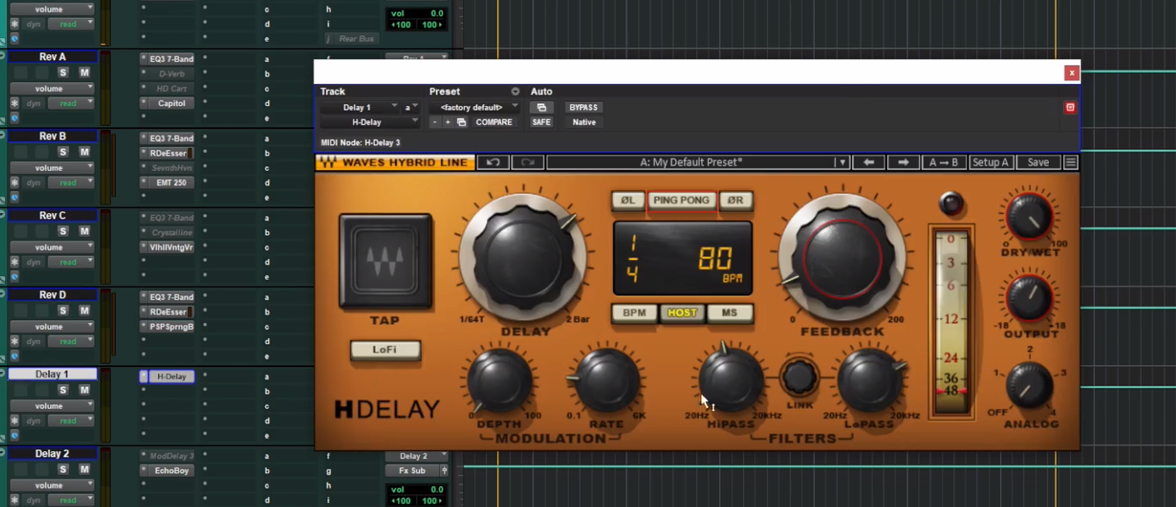Image resolution: width=1176 pixels, height=507 pixels.
Task: Open the My Default Preset dropdown
Action: (x=697, y=163)
